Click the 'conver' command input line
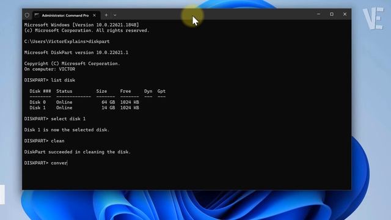Viewport: 391px width, 220px height. coord(46,163)
